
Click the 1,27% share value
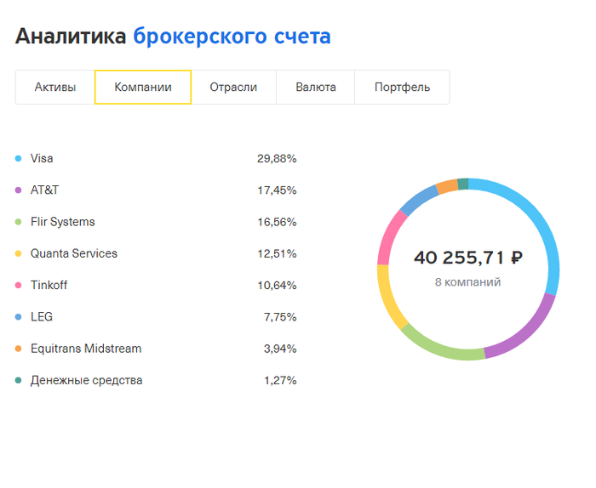coord(280,380)
